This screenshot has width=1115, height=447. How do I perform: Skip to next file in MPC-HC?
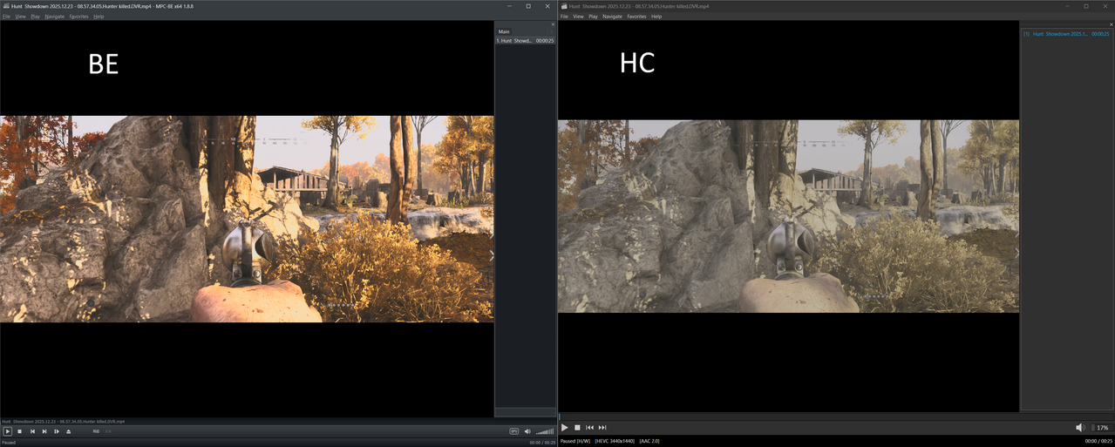(x=602, y=427)
